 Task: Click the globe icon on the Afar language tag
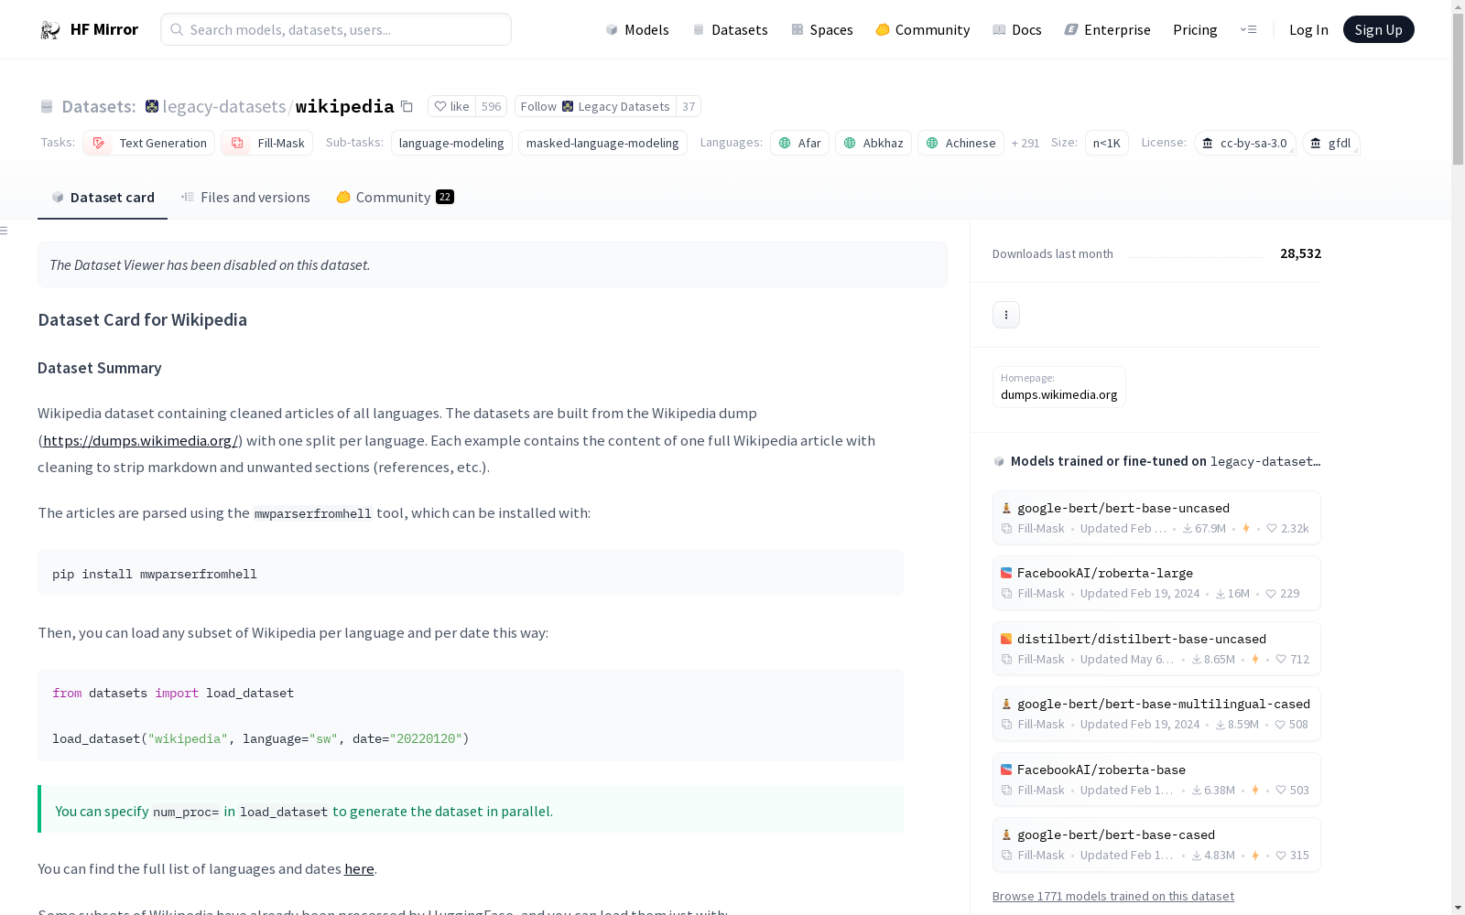click(785, 143)
